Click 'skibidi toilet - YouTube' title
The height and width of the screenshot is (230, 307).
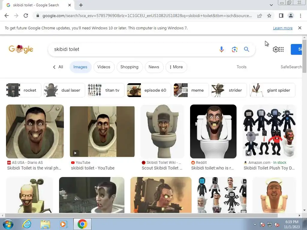pyautogui.click(x=93, y=168)
